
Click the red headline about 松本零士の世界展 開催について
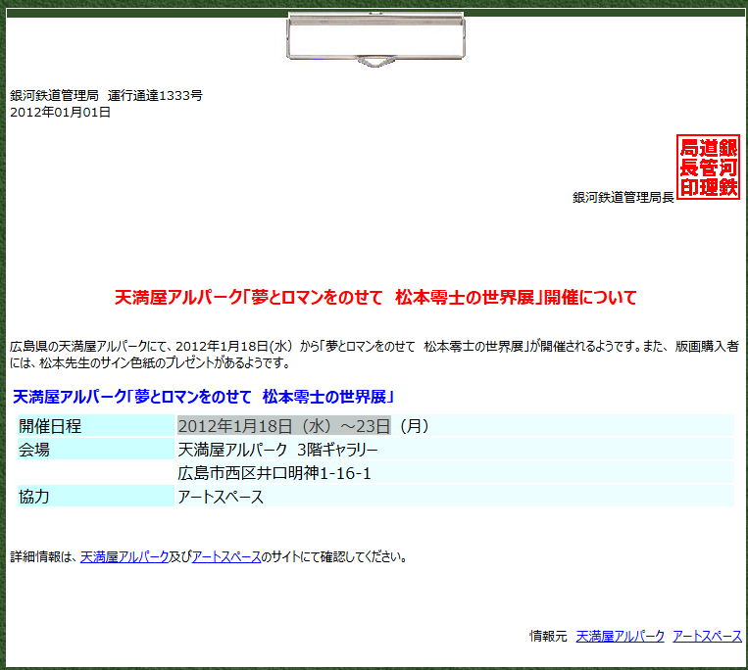pos(375,298)
